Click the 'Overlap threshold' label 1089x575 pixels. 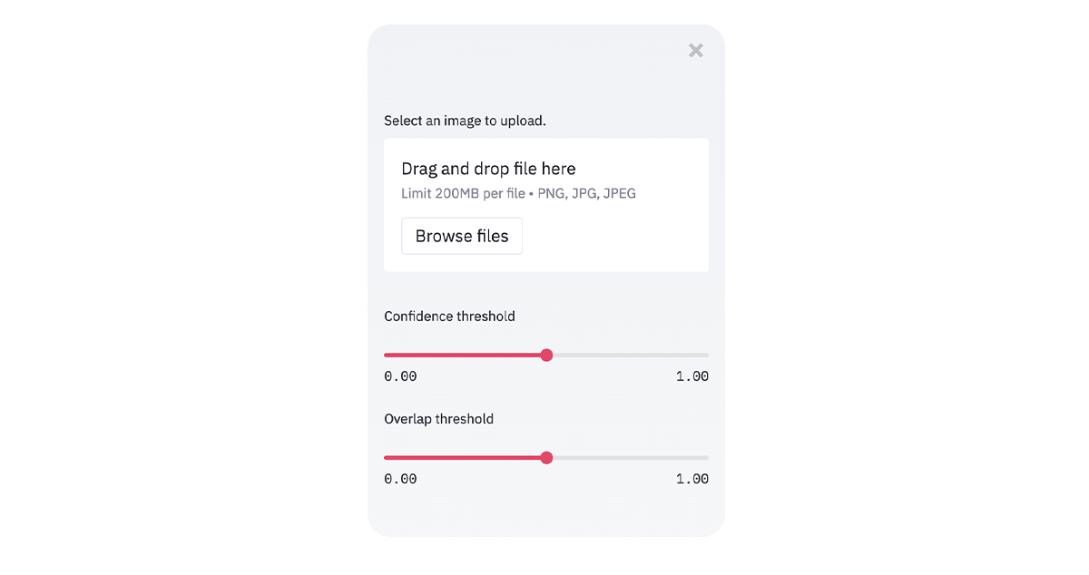point(438,419)
